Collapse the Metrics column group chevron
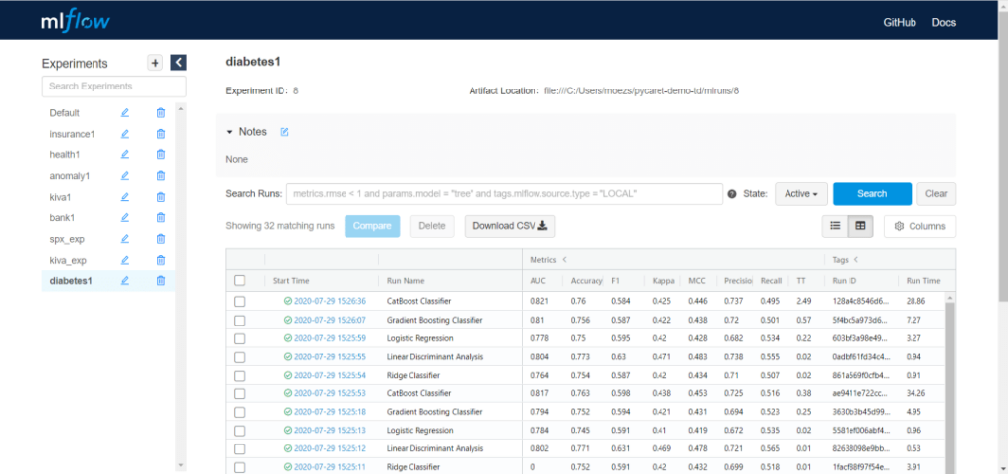 click(565, 260)
